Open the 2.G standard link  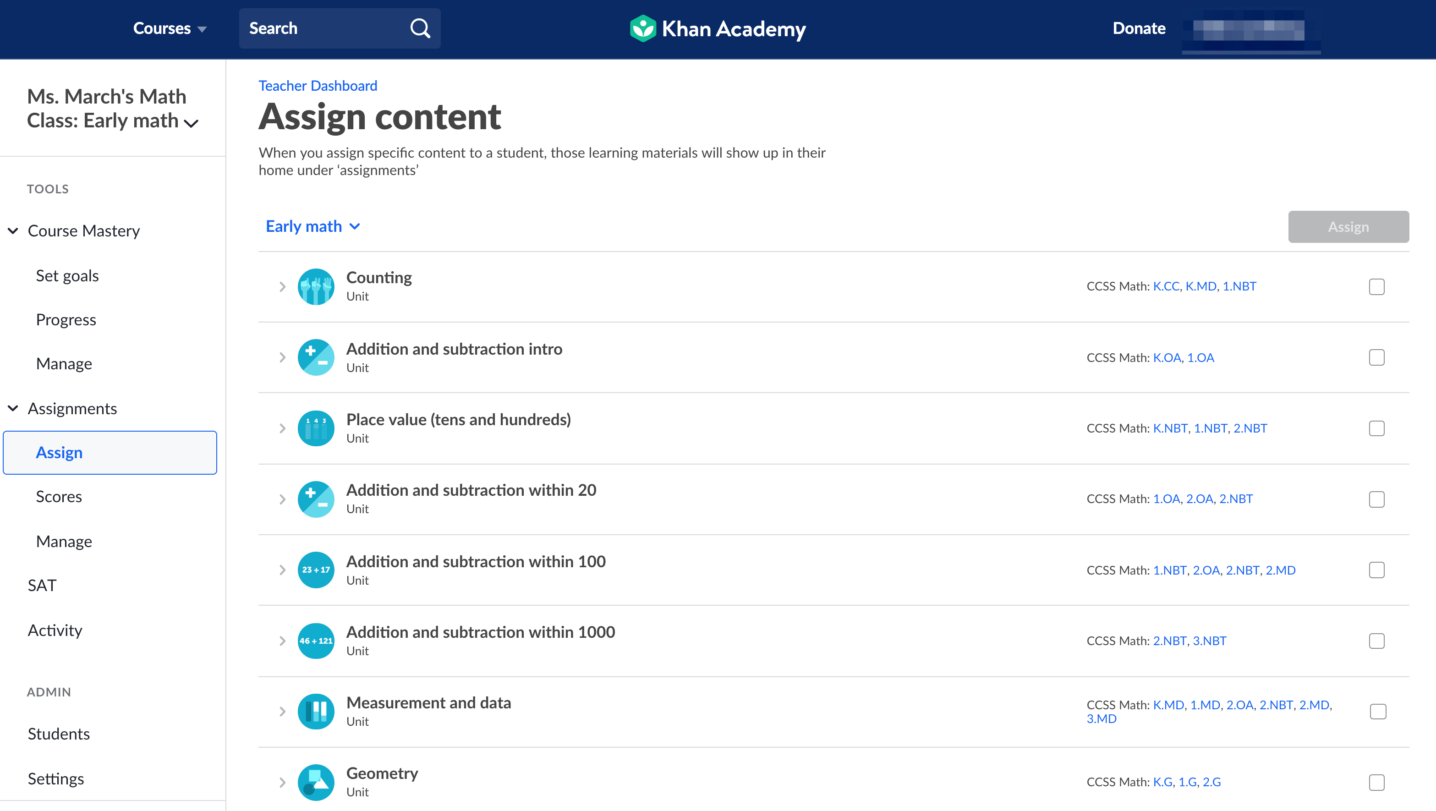click(1212, 782)
